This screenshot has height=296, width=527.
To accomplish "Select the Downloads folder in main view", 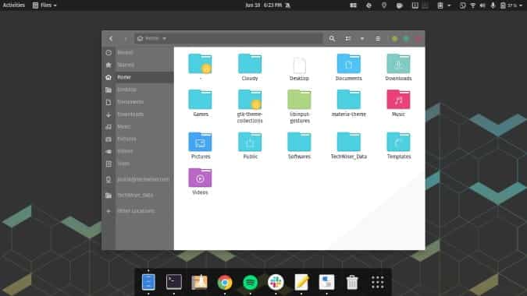I will click(398, 67).
